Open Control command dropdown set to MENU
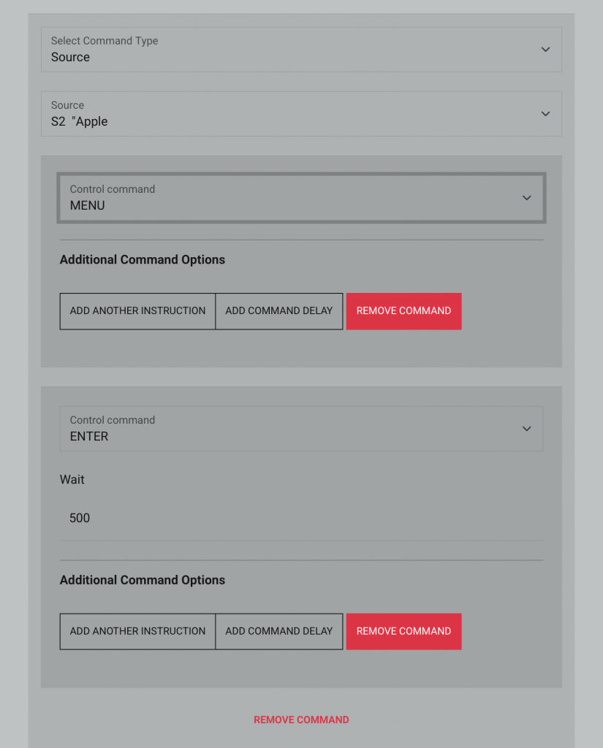The height and width of the screenshot is (748, 603). [292, 198]
